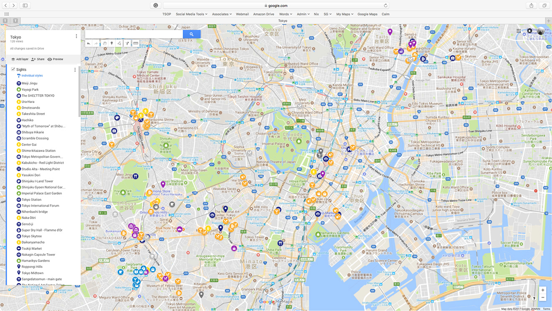
Task: Select the Draw a line tool
Action: [119, 43]
